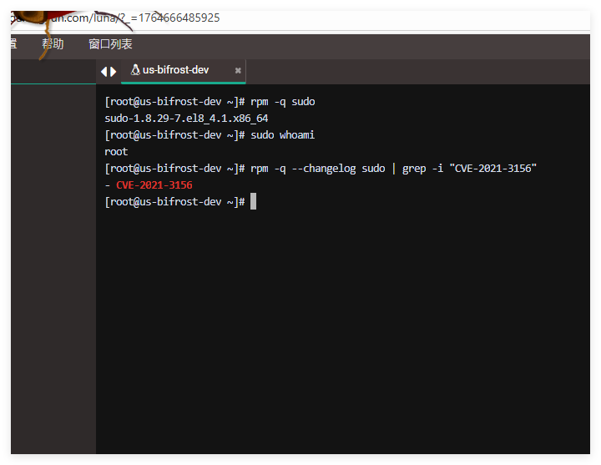Open the 窗口列表 window list menu
Screen dimensions: 601x465
[x=110, y=44]
